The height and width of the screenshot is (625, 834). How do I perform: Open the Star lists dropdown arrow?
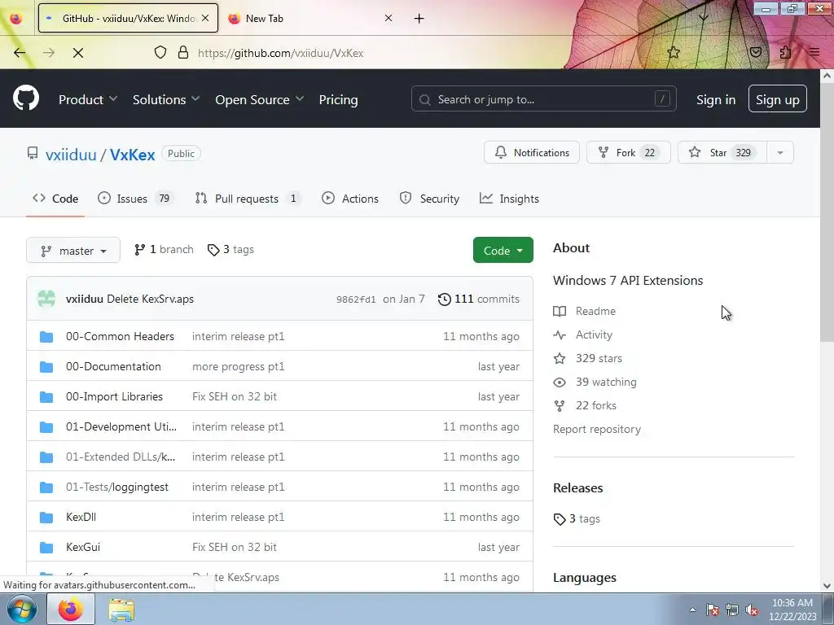click(779, 152)
